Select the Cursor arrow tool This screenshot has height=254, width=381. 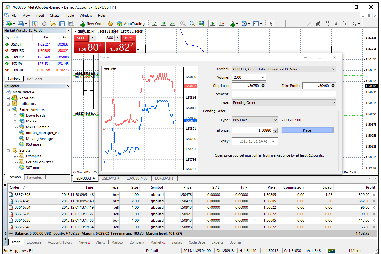pos(271,24)
